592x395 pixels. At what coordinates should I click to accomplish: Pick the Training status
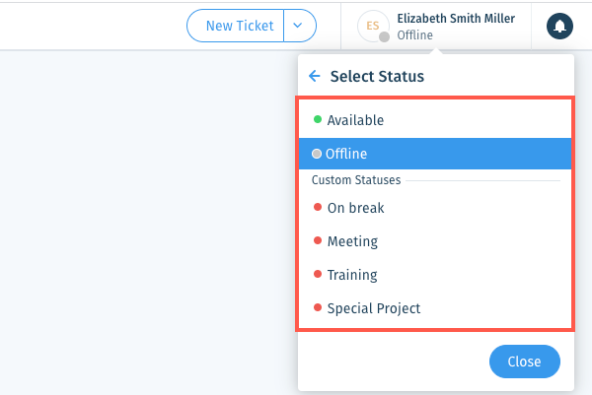coord(435,275)
